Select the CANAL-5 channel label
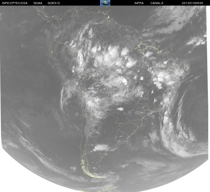 (157, 3)
